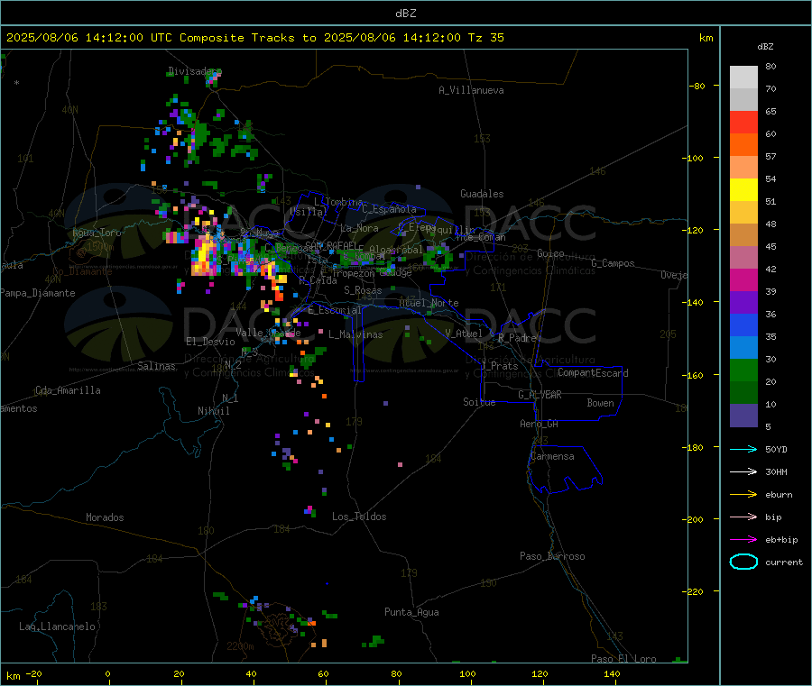Click the 'V_Atuel' map label
Image resolution: width=812 pixels, height=686 pixels.
tap(464, 334)
